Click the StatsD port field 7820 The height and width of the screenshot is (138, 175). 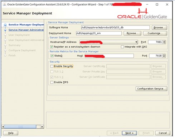coord(156,56)
